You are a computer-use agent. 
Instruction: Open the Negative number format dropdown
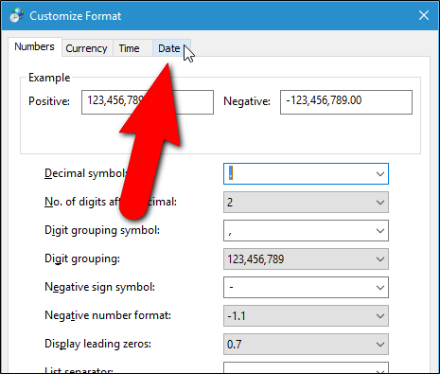(306, 316)
